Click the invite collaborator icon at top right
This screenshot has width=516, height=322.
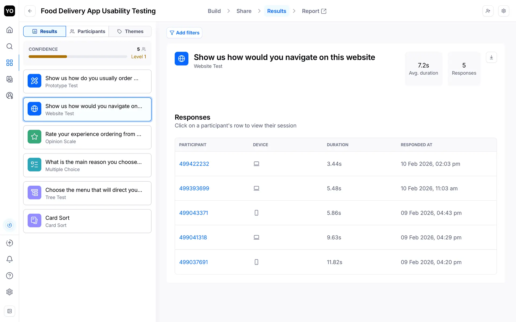pyautogui.click(x=488, y=11)
